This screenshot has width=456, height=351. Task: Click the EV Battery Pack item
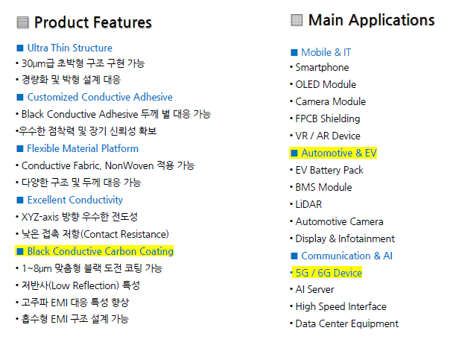(x=329, y=170)
